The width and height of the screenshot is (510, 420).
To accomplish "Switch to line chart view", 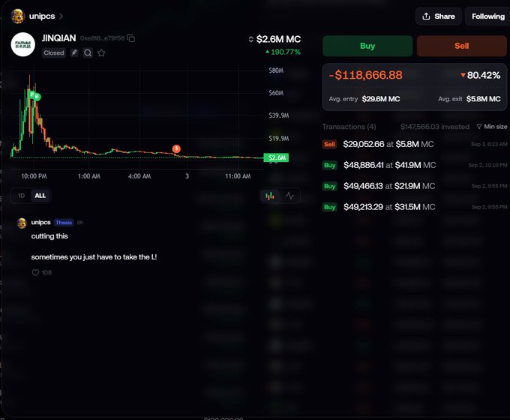I will tap(289, 196).
